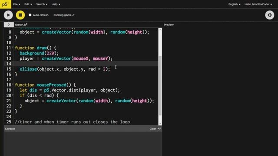
Task: Open the Hello, MindForCode account dropdown
Action: [258, 4]
